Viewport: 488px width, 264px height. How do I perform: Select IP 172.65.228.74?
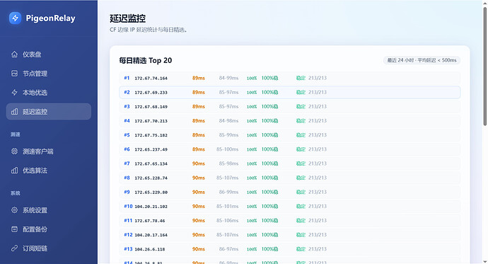151,178
